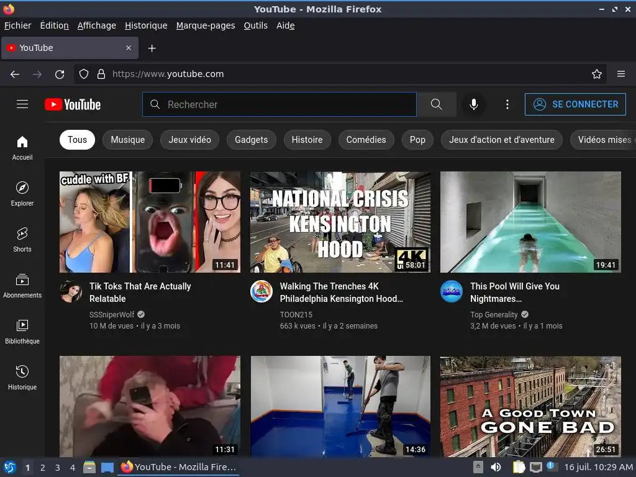This screenshot has height=477, width=636.
Task: Open TOON215 channel name link
Action: (296, 314)
